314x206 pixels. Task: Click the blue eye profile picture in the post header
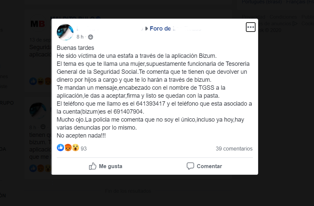tap(65, 32)
